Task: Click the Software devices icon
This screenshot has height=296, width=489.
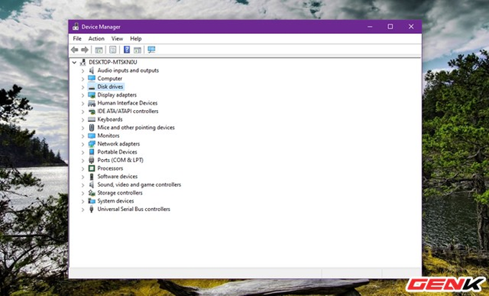Action: [91, 176]
